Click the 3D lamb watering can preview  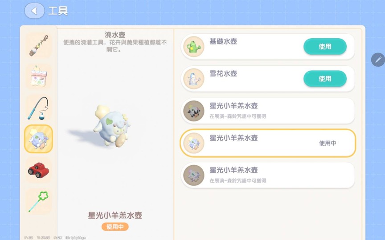pyautogui.click(x=112, y=126)
